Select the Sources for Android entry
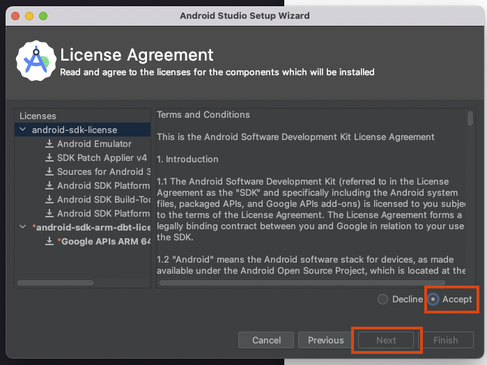487x365 pixels. 104,172
